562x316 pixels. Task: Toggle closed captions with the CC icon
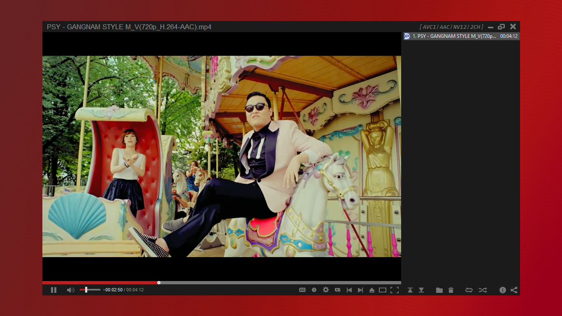pyautogui.click(x=302, y=290)
